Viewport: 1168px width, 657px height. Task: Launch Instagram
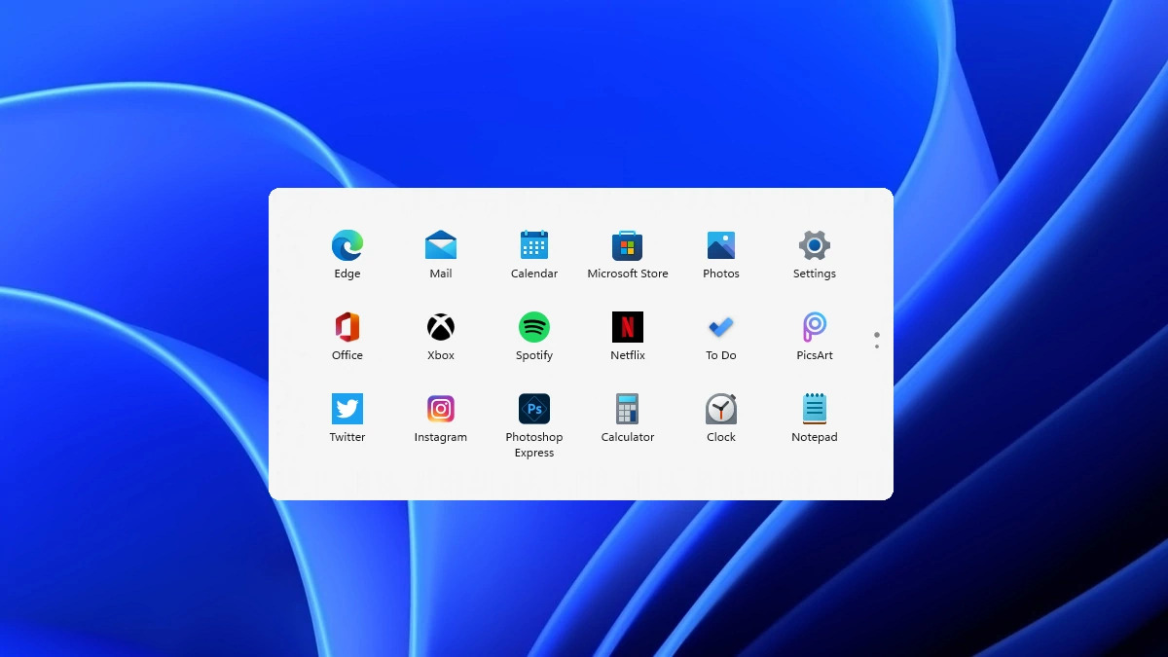440,410
